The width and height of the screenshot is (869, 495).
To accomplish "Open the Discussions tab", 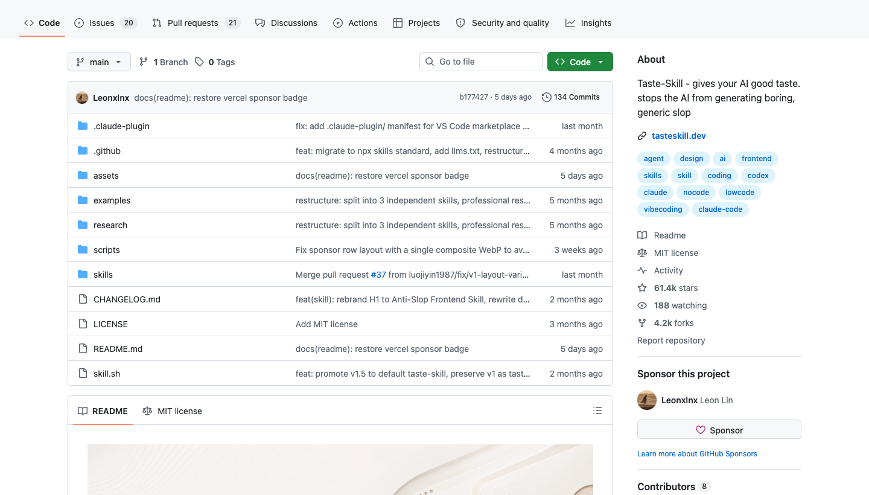I will [x=286, y=23].
